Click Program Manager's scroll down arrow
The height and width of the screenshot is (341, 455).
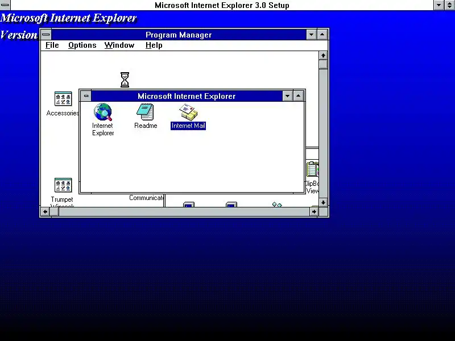(x=323, y=202)
